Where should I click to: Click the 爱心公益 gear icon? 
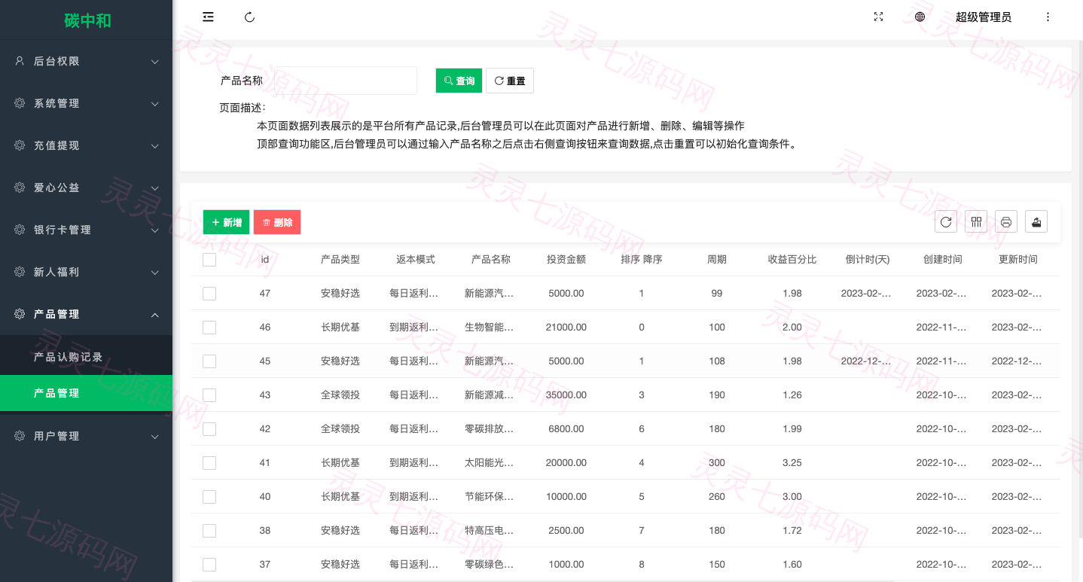coord(20,187)
